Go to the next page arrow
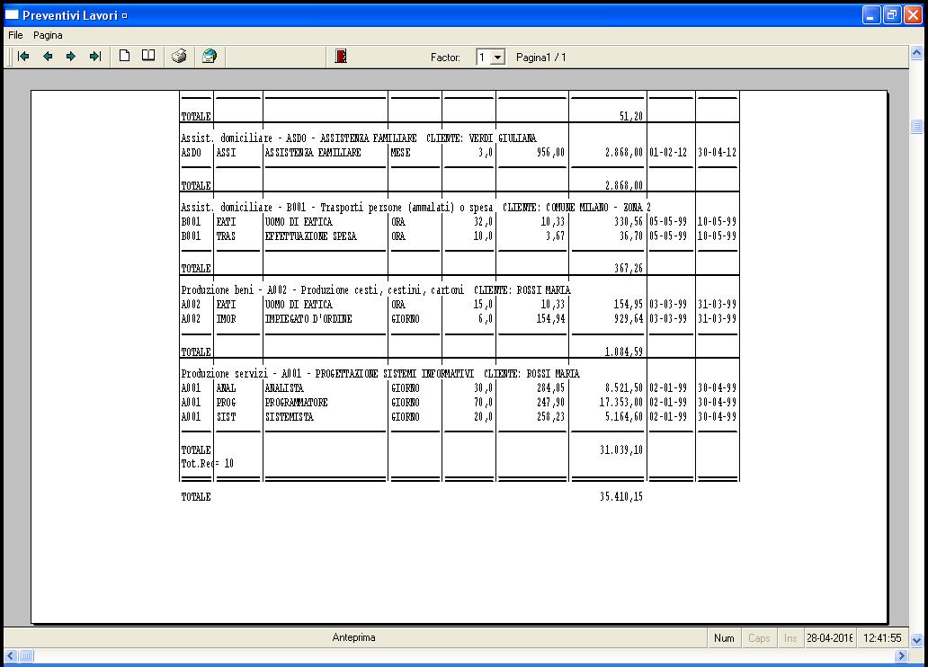This screenshot has height=667, width=928. pos(71,57)
